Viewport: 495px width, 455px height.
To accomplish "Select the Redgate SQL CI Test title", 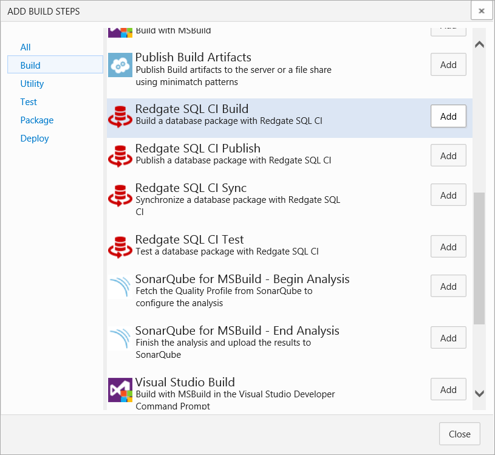I will pos(189,240).
